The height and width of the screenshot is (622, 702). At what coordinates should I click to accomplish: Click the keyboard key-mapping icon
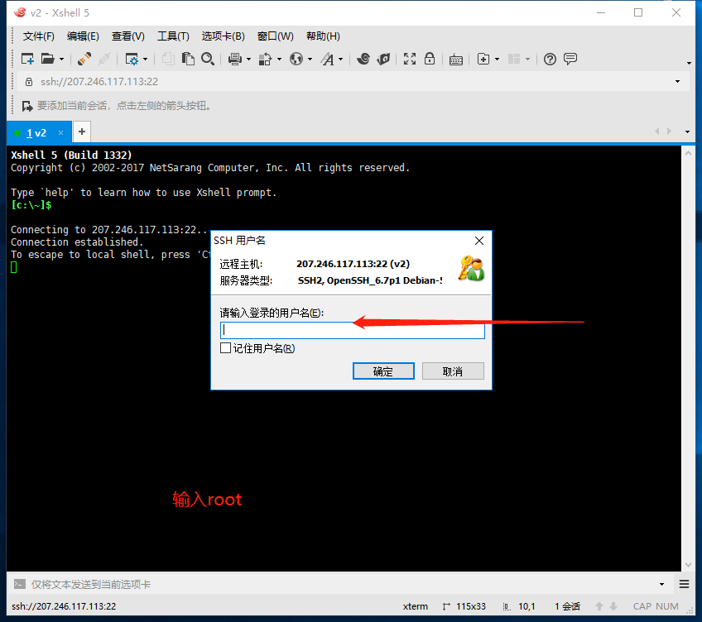click(x=456, y=60)
